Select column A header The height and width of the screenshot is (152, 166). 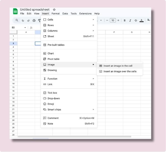point(26,32)
